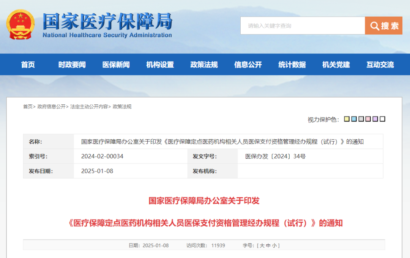410x258 pixels.
Task: Click the magnifier icon in search button
Action: (x=374, y=26)
